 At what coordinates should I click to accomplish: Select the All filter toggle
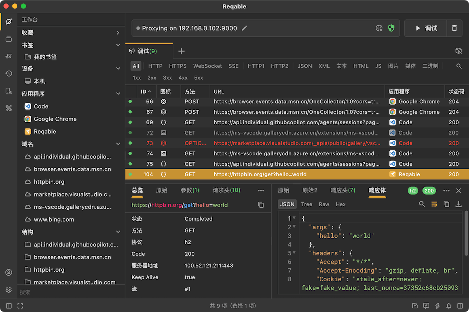coord(136,66)
